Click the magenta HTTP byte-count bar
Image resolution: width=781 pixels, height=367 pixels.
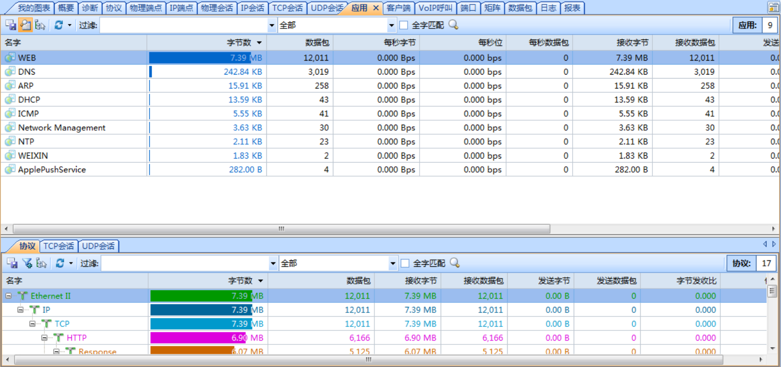[x=198, y=338]
